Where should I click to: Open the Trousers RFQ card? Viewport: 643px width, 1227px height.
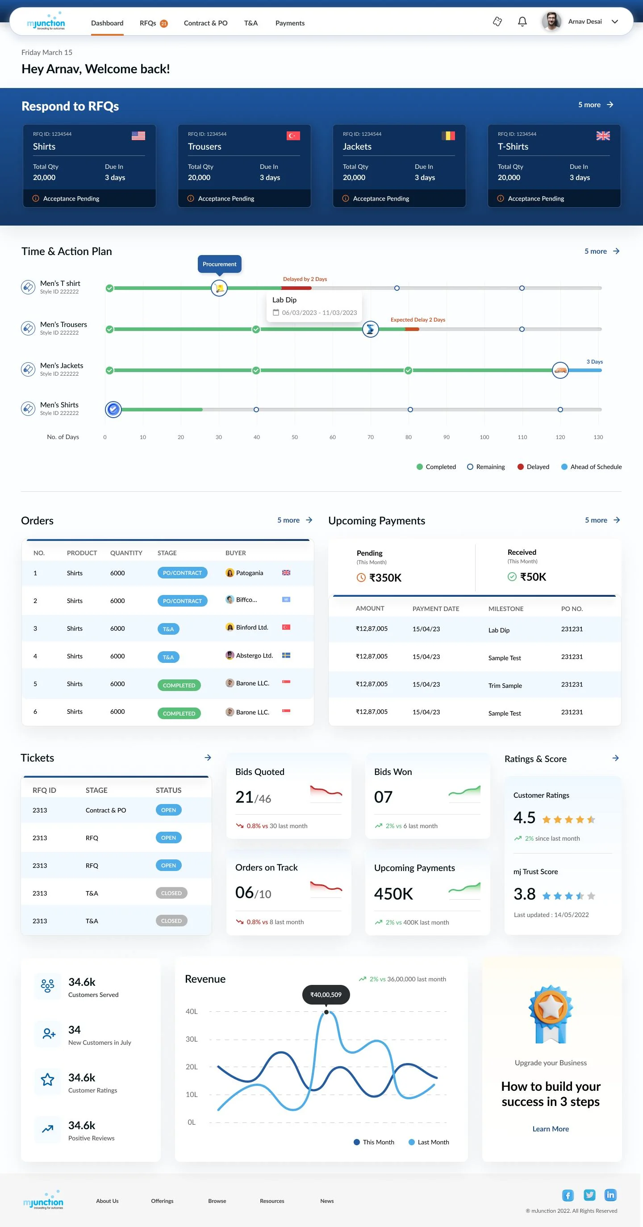[244, 166]
